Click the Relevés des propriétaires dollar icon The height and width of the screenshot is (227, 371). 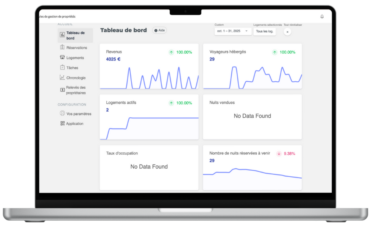tap(62, 90)
